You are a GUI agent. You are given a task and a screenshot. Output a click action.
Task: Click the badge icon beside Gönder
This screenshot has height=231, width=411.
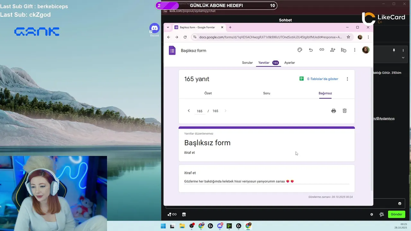click(381, 214)
